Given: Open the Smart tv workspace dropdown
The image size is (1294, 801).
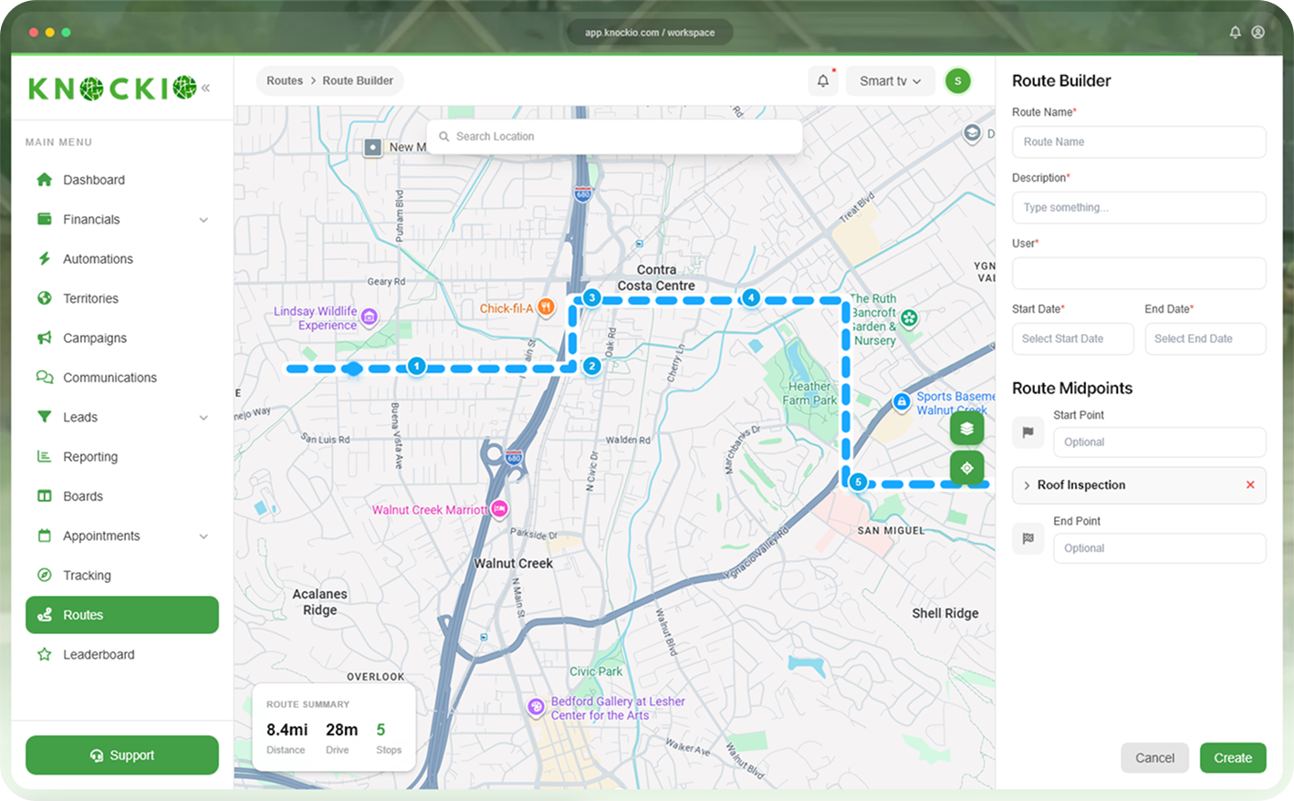Looking at the screenshot, I should (890, 80).
